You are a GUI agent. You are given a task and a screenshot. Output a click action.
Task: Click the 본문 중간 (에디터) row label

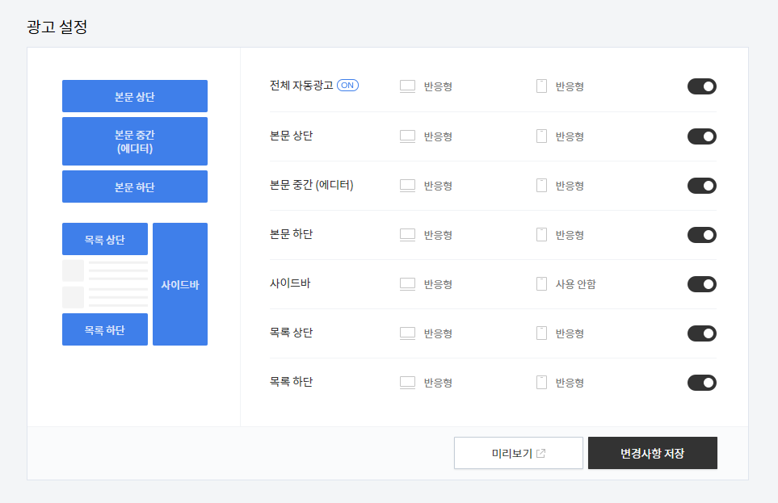tap(312, 185)
